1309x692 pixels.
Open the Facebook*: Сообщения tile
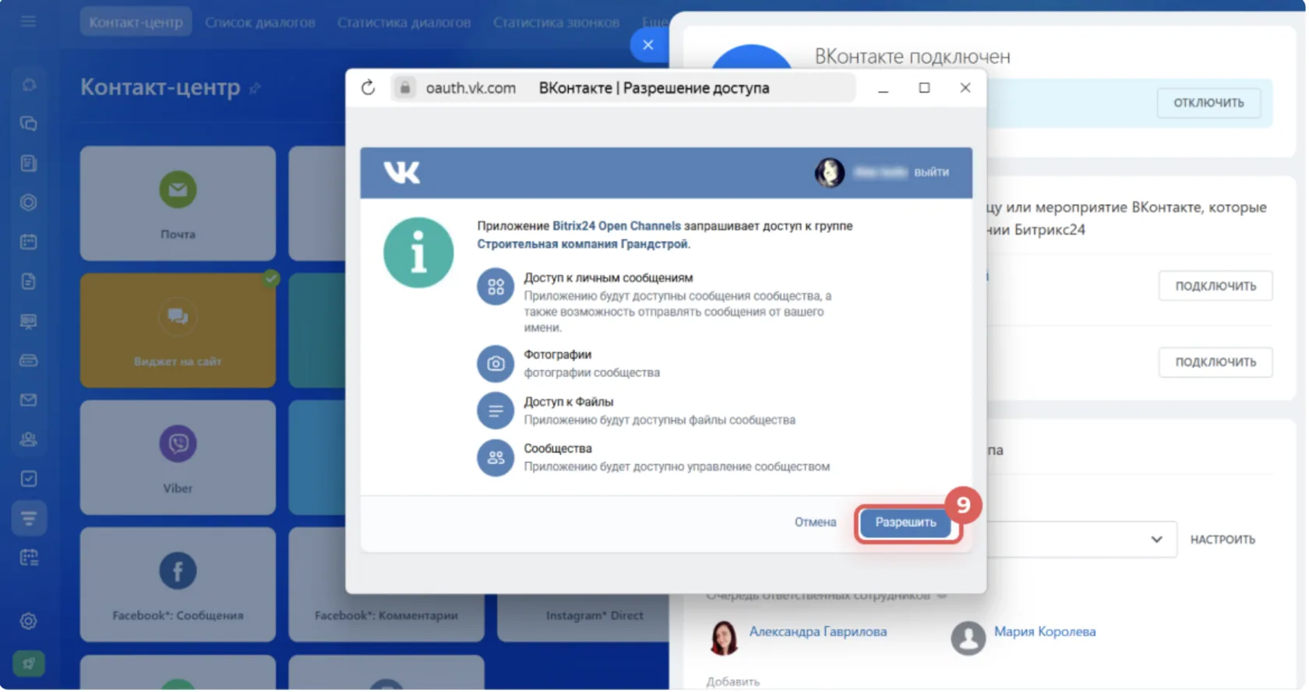[x=178, y=584]
